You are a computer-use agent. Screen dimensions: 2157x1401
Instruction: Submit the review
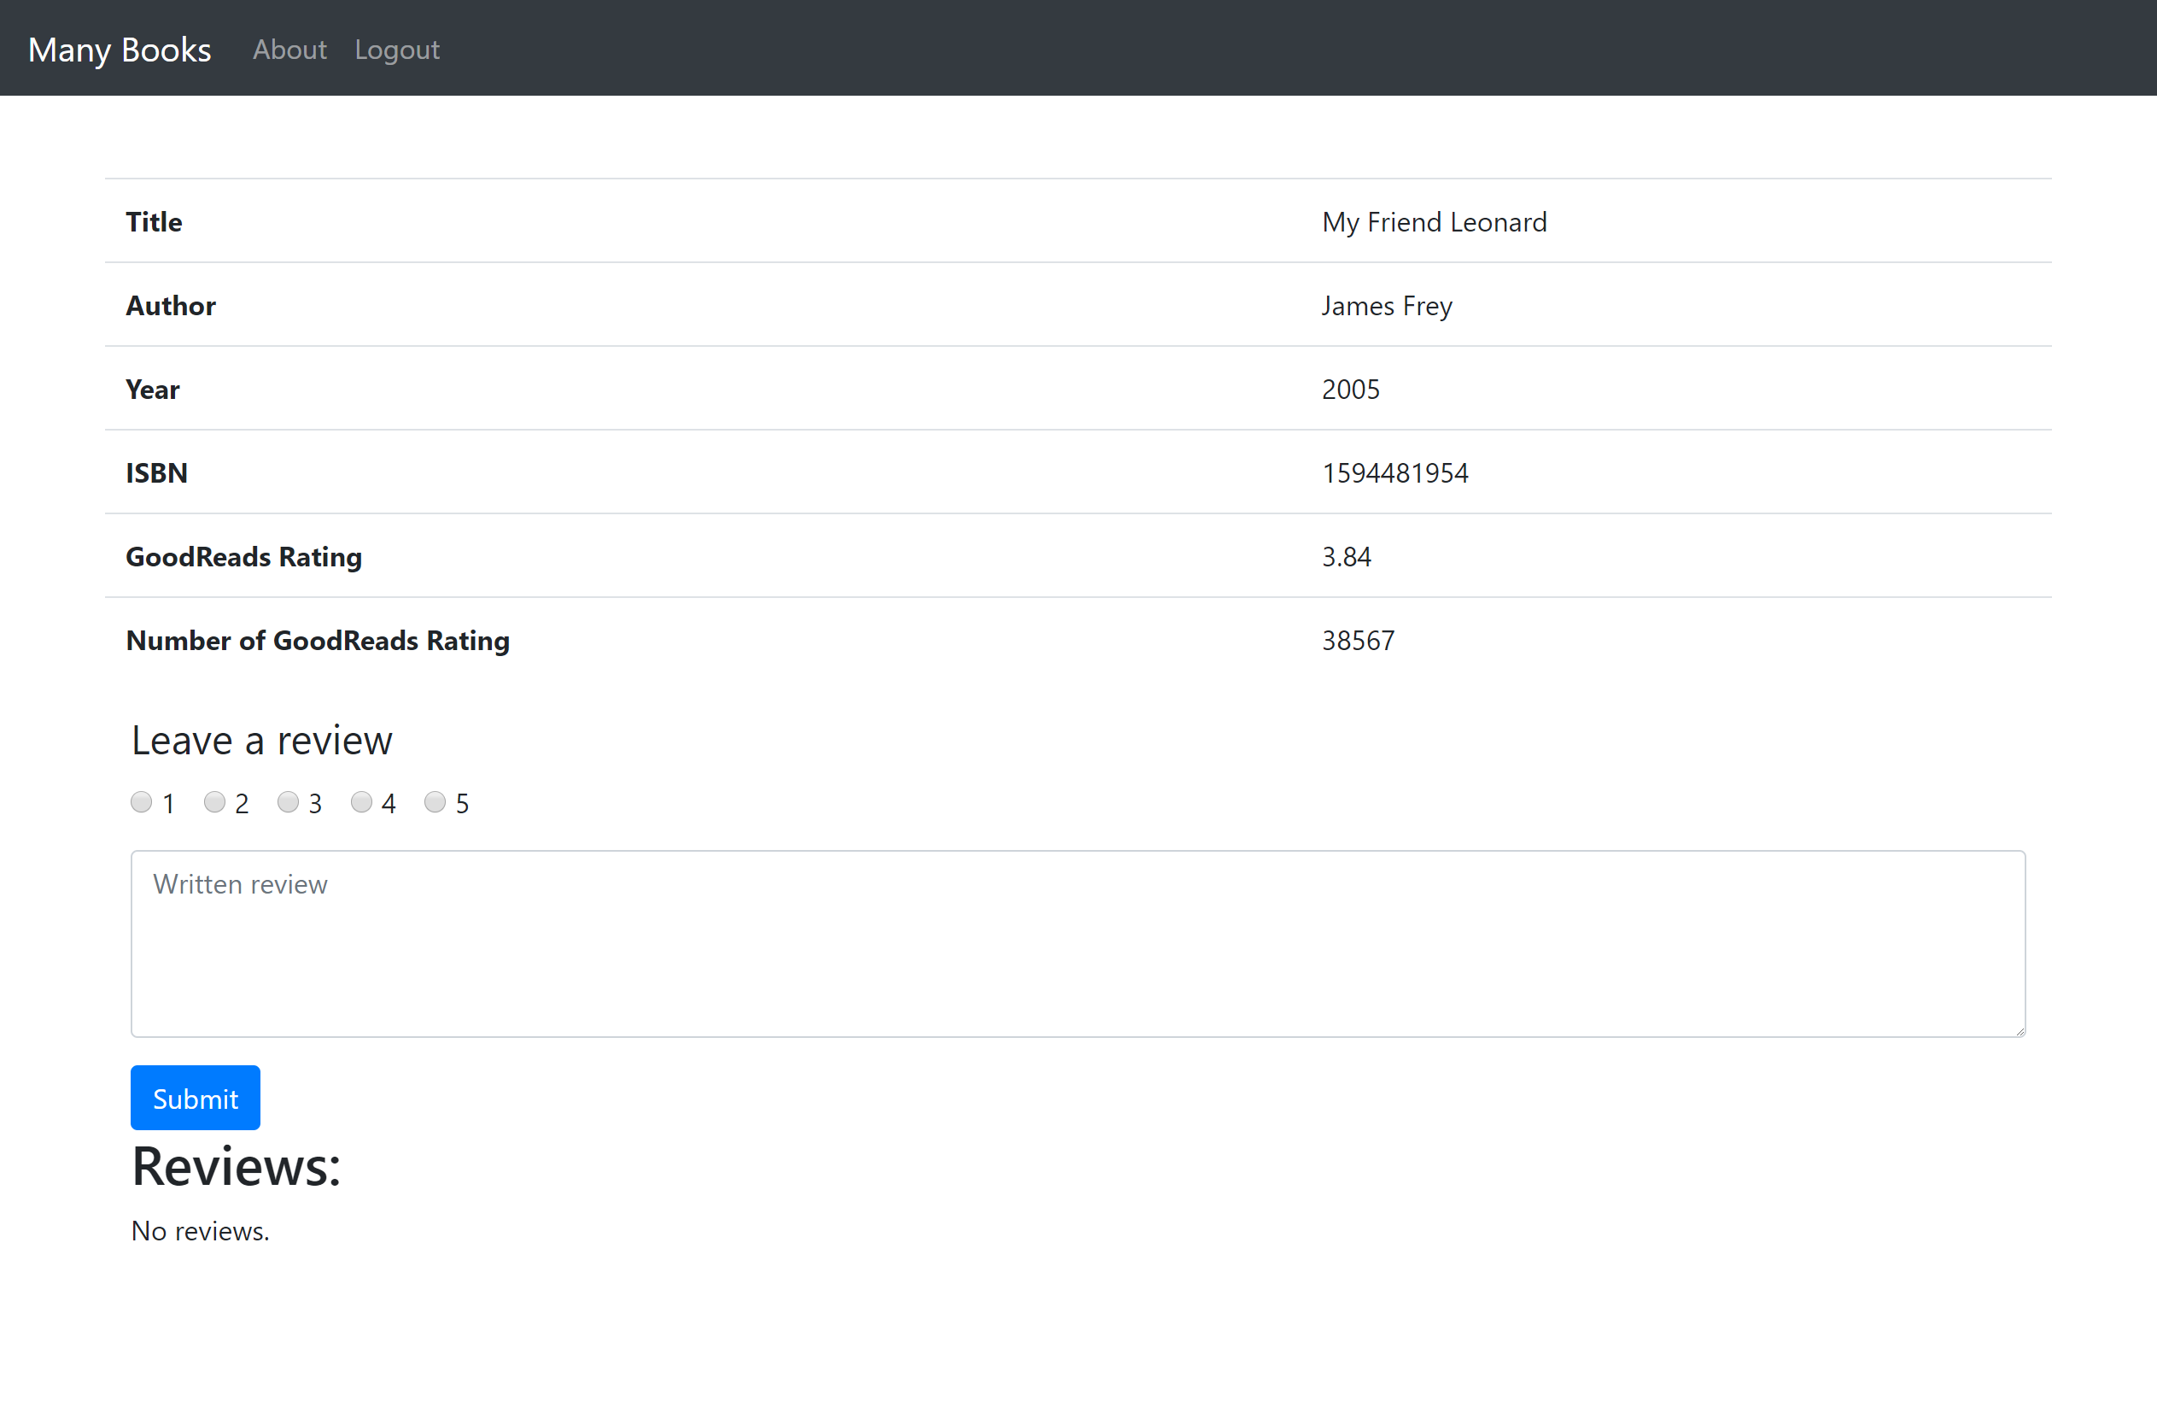[195, 1098]
